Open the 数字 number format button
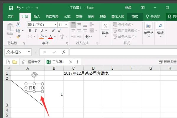The image size is (177, 118). click(x=105, y=30)
